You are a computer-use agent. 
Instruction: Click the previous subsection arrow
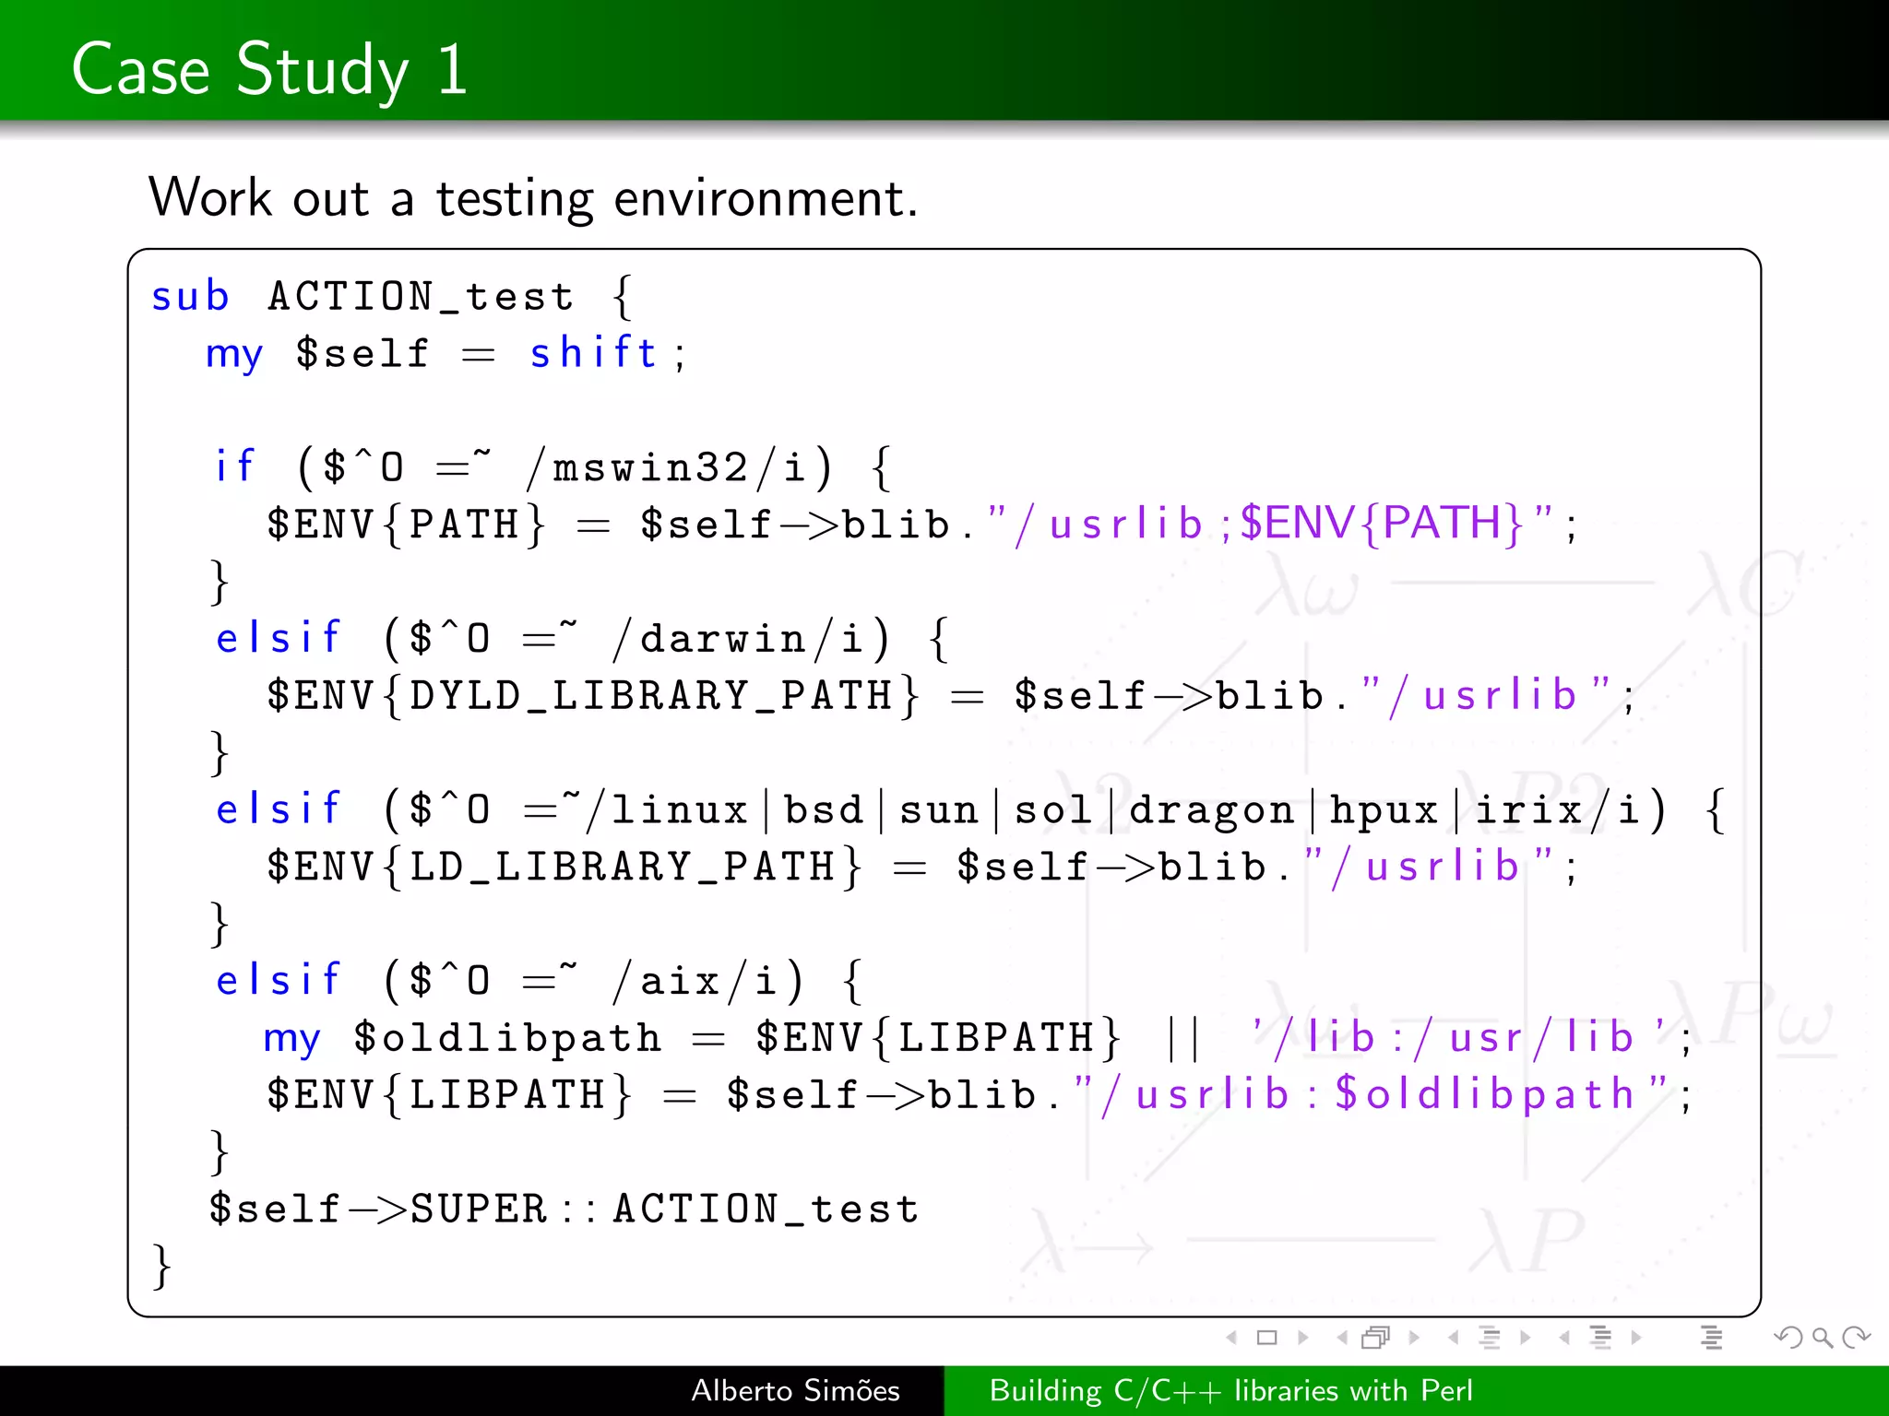coord(1454,1338)
